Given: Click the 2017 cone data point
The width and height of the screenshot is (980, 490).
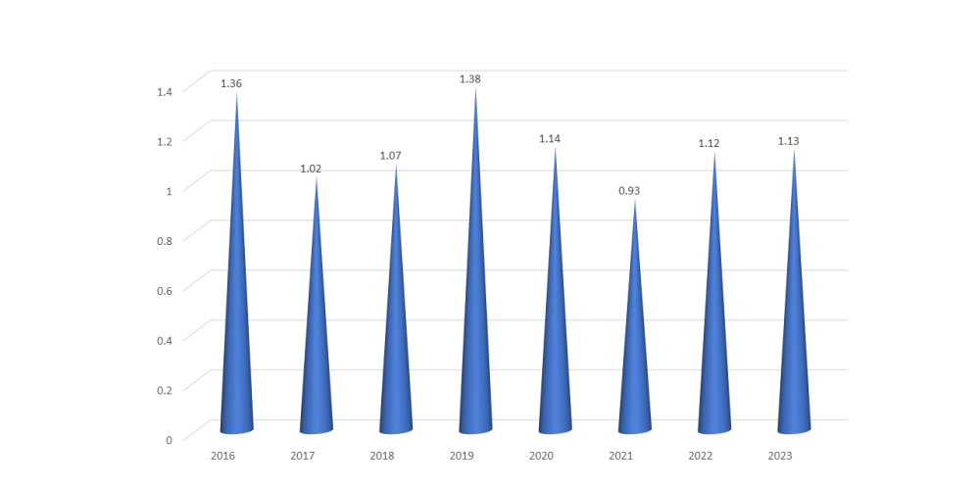Looking at the screenshot, I should point(316,353).
